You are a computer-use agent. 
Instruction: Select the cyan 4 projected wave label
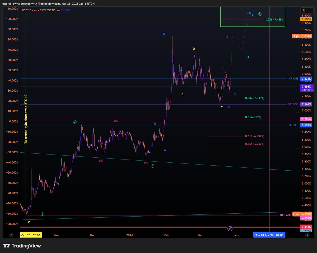coord(248,57)
